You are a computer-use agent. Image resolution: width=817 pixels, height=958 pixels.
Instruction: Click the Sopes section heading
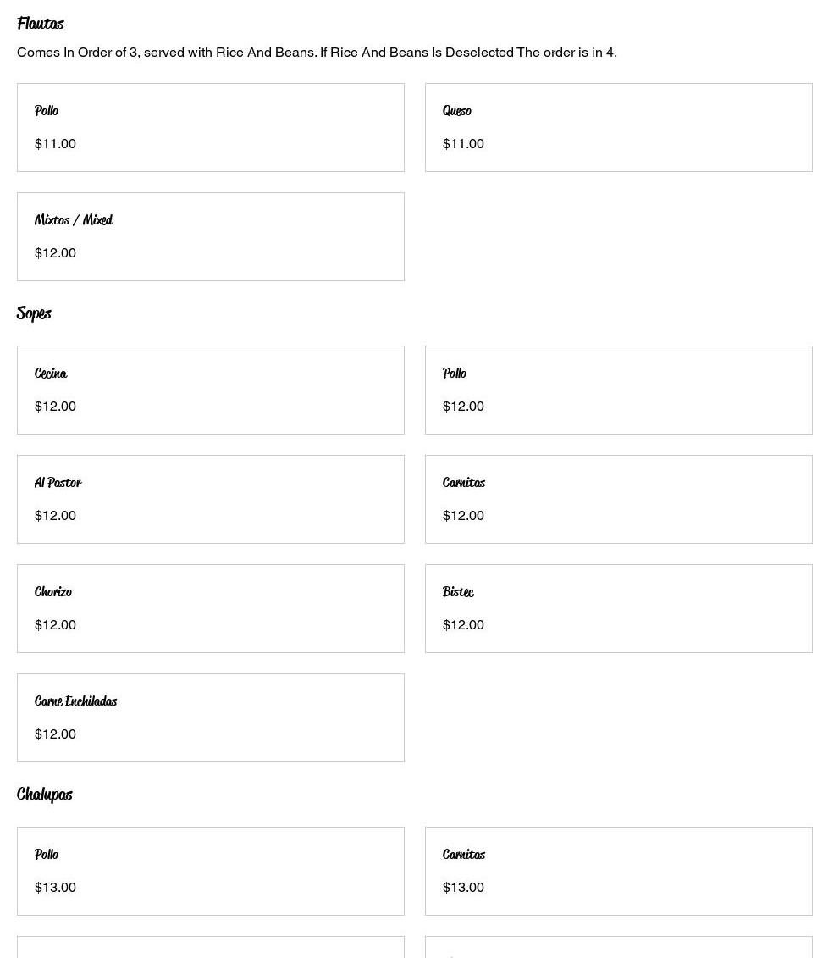pos(34,313)
